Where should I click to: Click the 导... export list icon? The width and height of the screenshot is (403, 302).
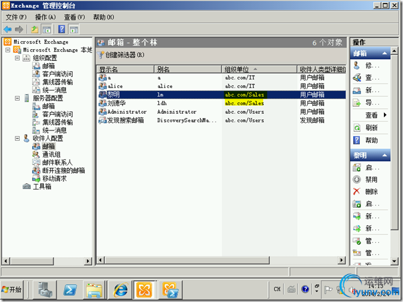point(357,103)
